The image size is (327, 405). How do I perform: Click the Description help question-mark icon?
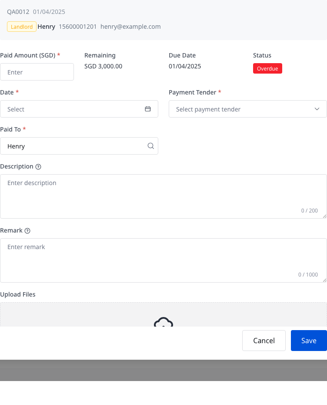(x=38, y=167)
